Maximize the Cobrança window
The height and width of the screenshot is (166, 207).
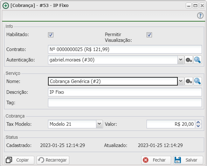pyautogui.click(x=195, y=5)
